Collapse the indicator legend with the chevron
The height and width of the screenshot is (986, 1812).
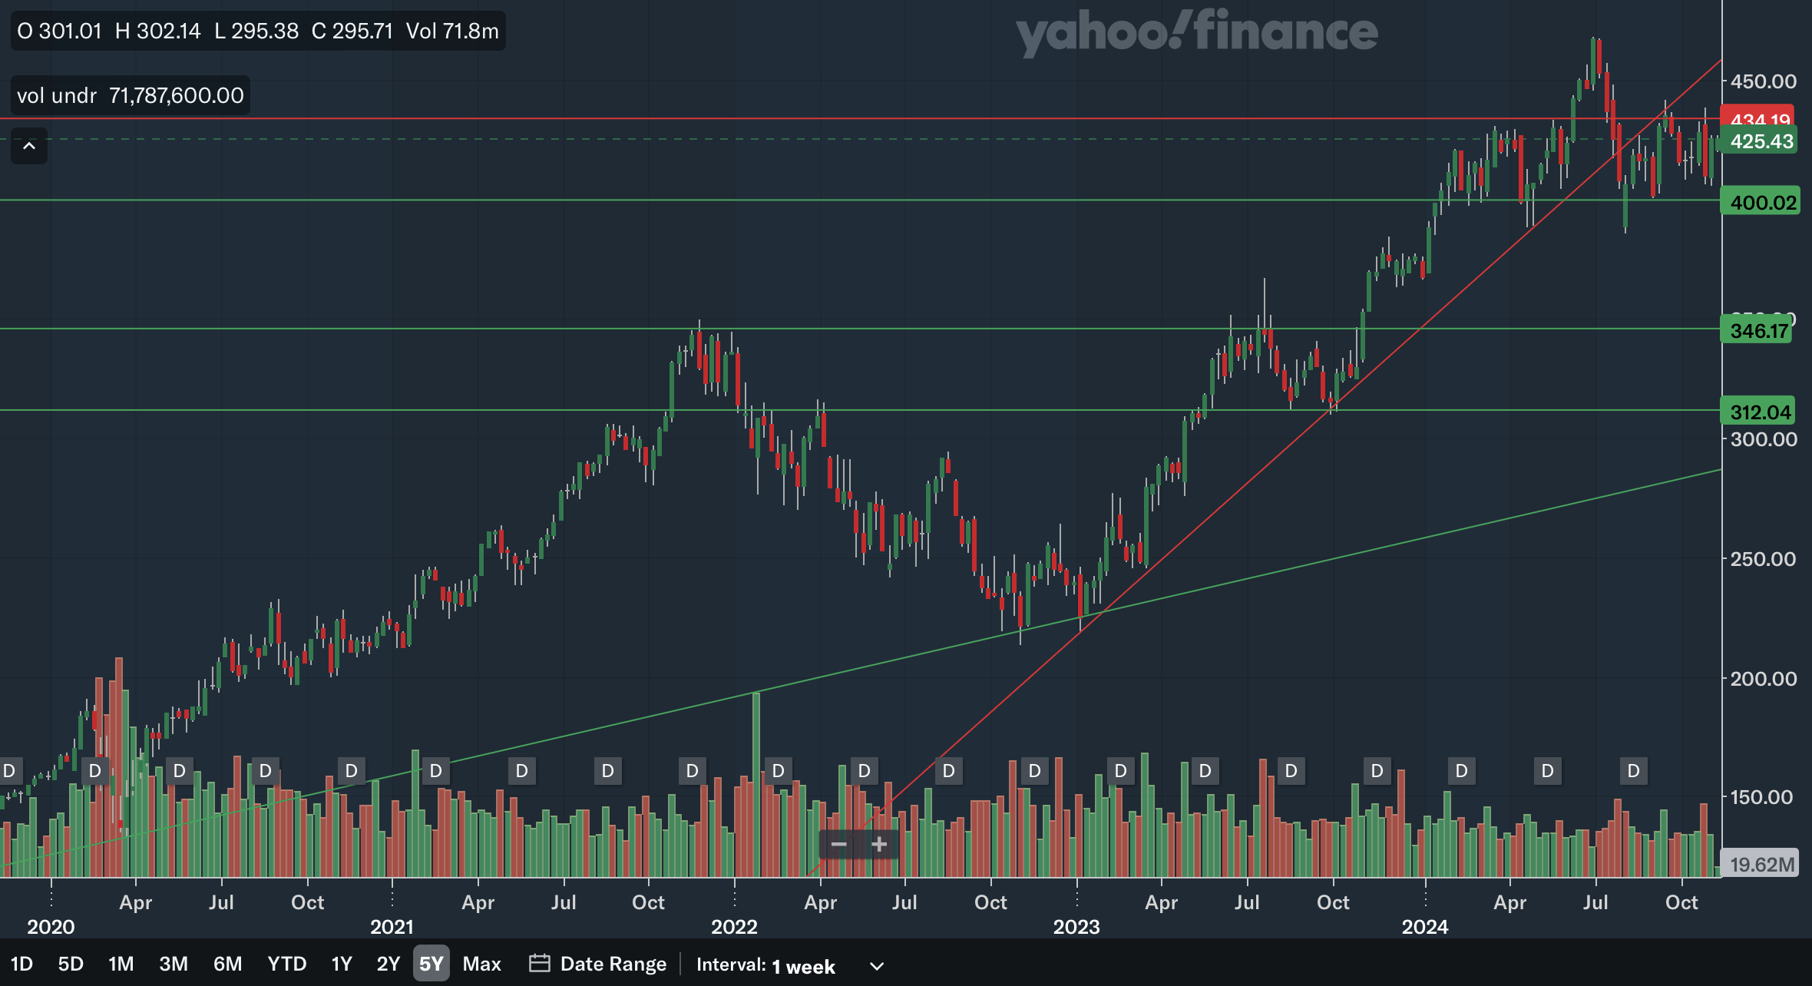tap(29, 146)
